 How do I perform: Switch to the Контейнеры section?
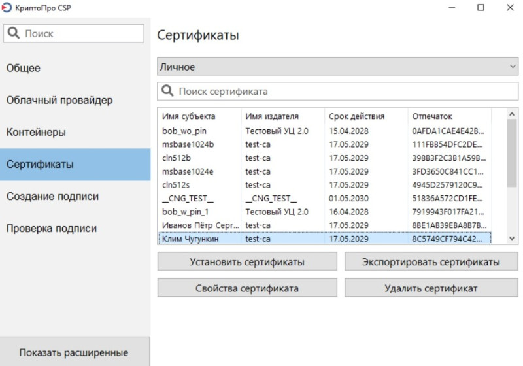pos(75,132)
